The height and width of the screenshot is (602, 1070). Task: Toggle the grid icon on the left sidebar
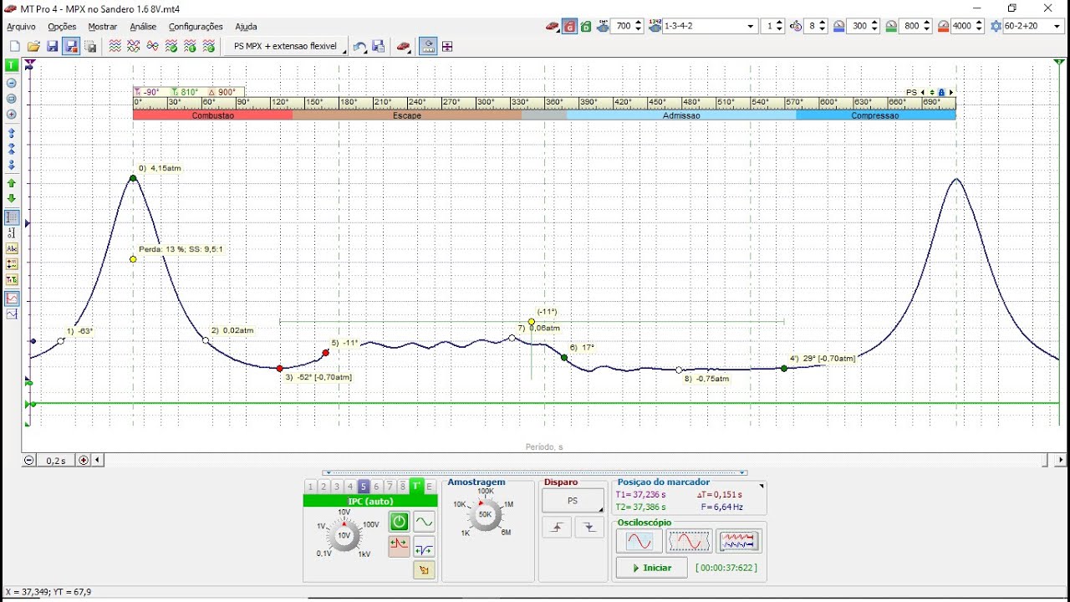point(12,217)
